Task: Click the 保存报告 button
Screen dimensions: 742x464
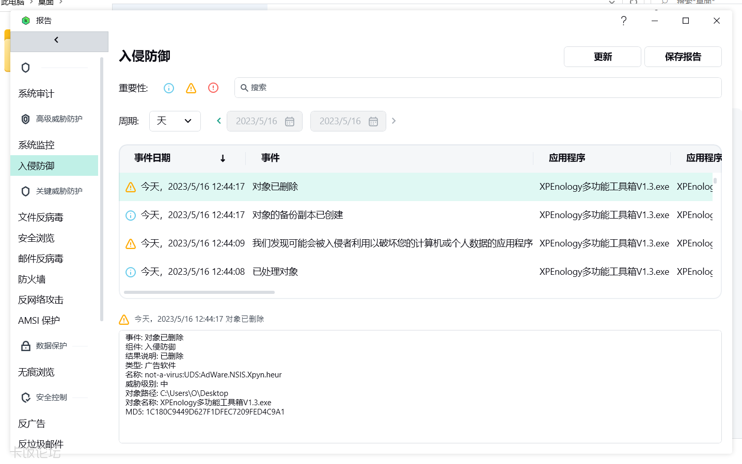Action: [683, 57]
